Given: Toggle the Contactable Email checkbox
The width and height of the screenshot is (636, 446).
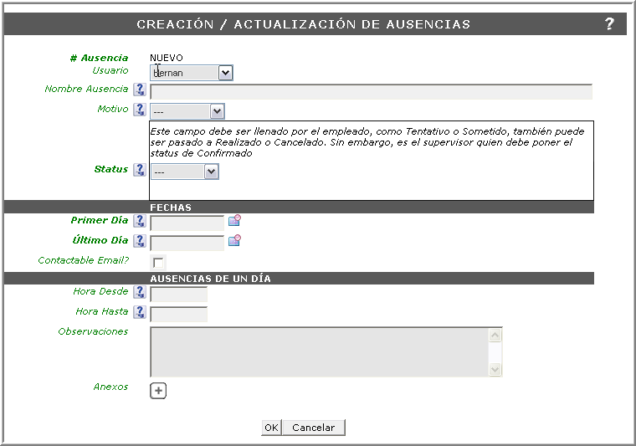Looking at the screenshot, I should coord(158,263).
